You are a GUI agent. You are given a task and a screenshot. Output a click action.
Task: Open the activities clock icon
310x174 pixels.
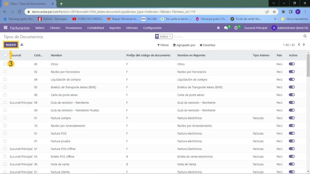236,28
